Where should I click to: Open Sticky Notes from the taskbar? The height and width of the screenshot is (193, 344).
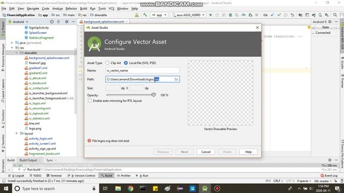(x=155, y=188)
